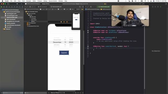Collapse the View Controller outline item
The height and width of the screenshot is (94, 168).
click(x=26, y=14)
